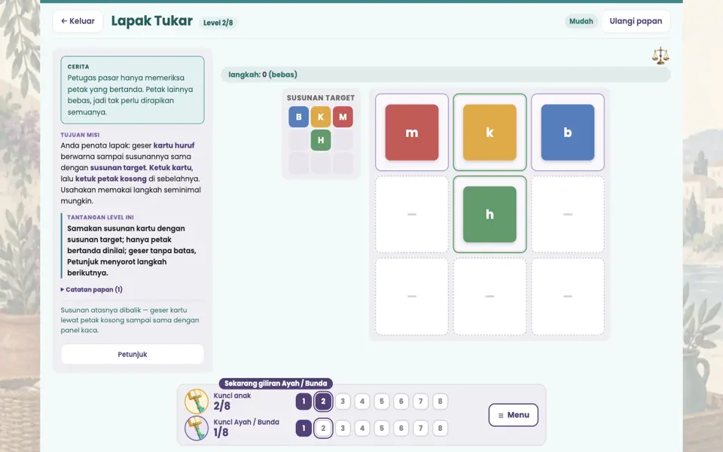Click yellow K tile in Susunan Target
Image resolution: width=723 pixels, height=452 pixels.
(321, 117)
